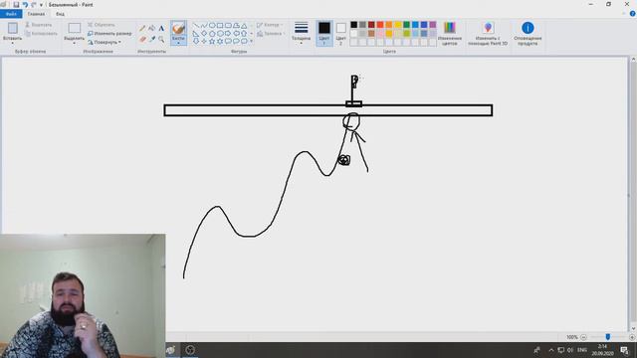Select Цвет 2 background color box
637x358 pixels.
click(x=340, y=33)
